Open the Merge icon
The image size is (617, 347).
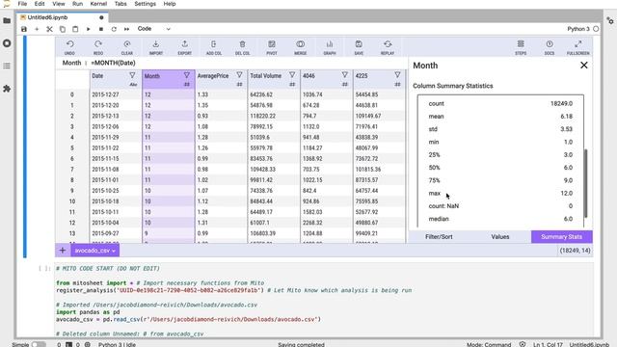[300, 44]
